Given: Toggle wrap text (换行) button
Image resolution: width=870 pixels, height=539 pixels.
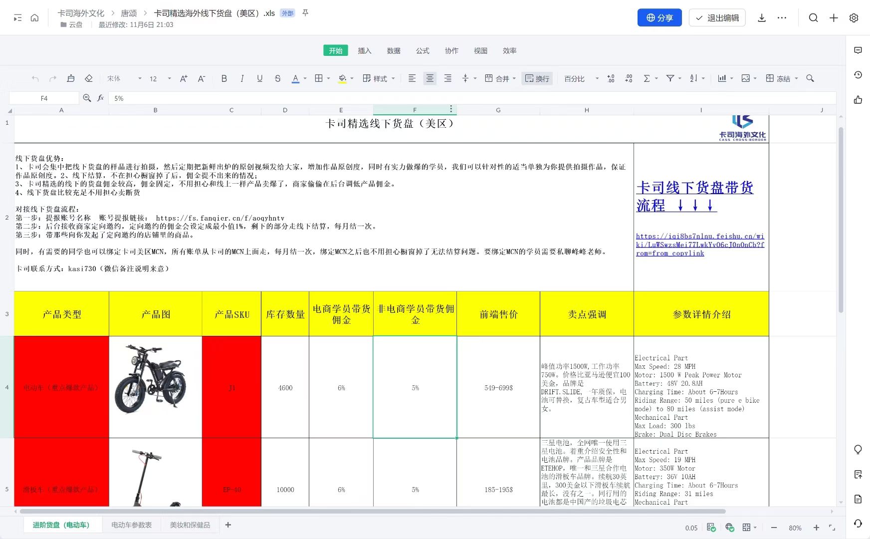Looking at the screenshot, I should pos(537,78).
